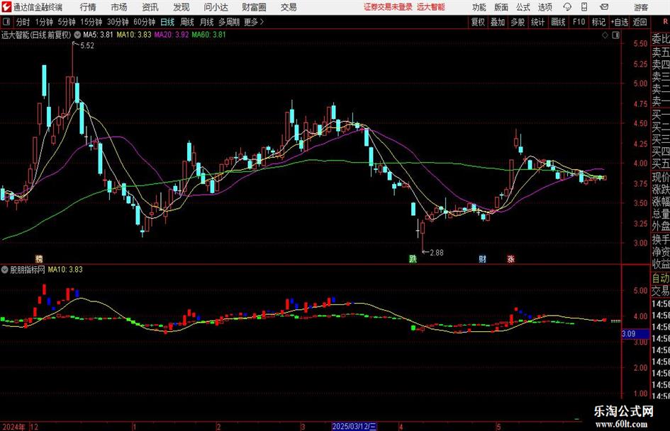
Task: Click the 2025/03/12/三 date marker
Action: 354,426
